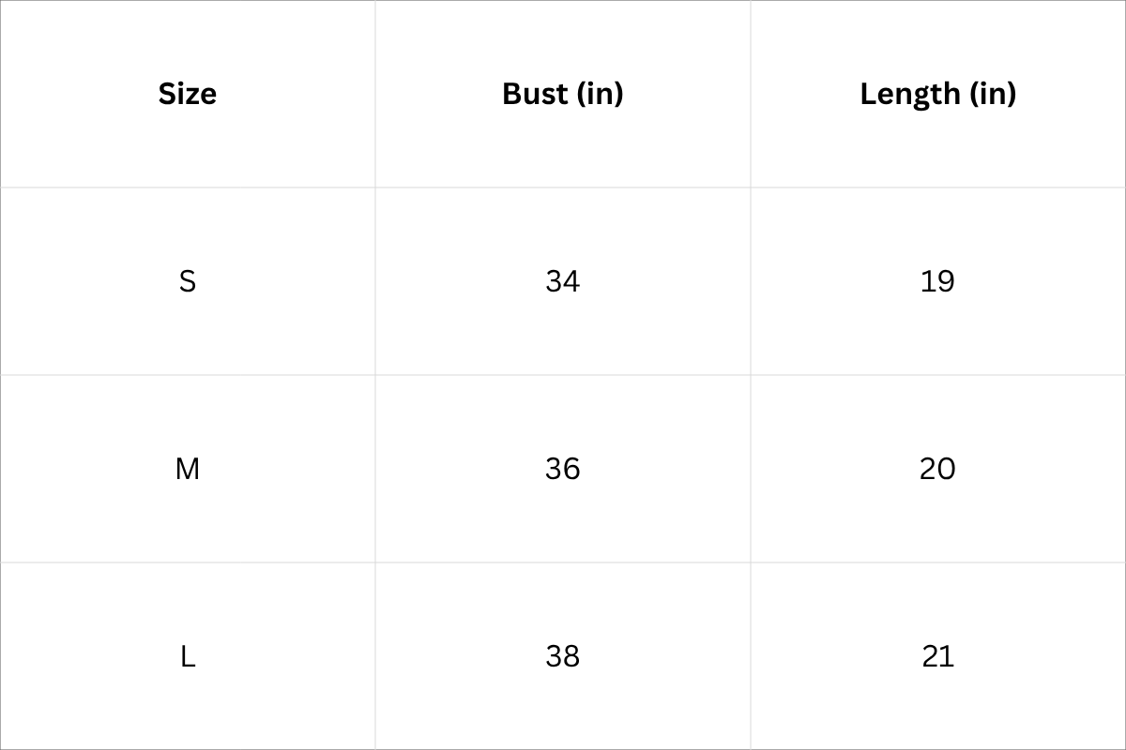Click the S size cell
This screenshot has height=750, width=1126.
click(x=188, y=281)
